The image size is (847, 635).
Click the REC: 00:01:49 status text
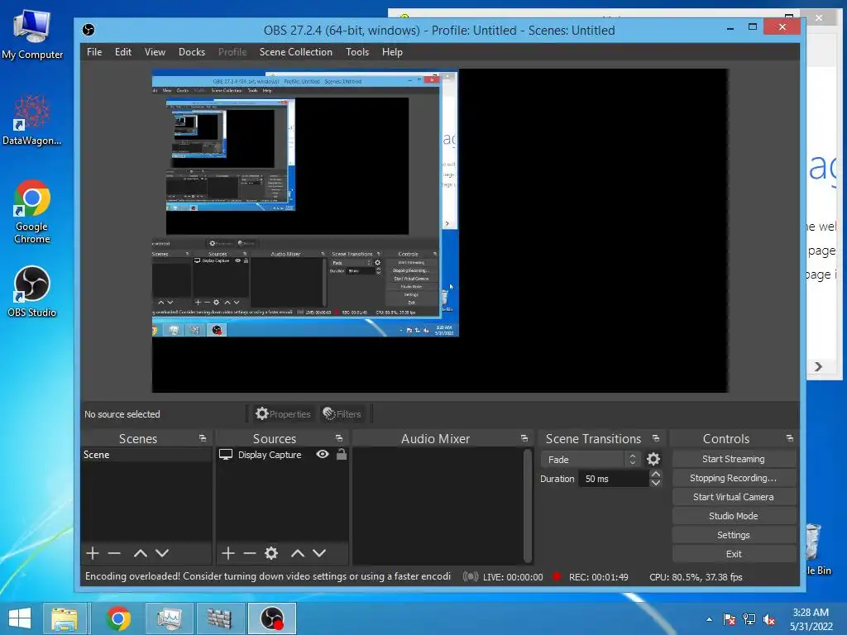tap(599, 576)
